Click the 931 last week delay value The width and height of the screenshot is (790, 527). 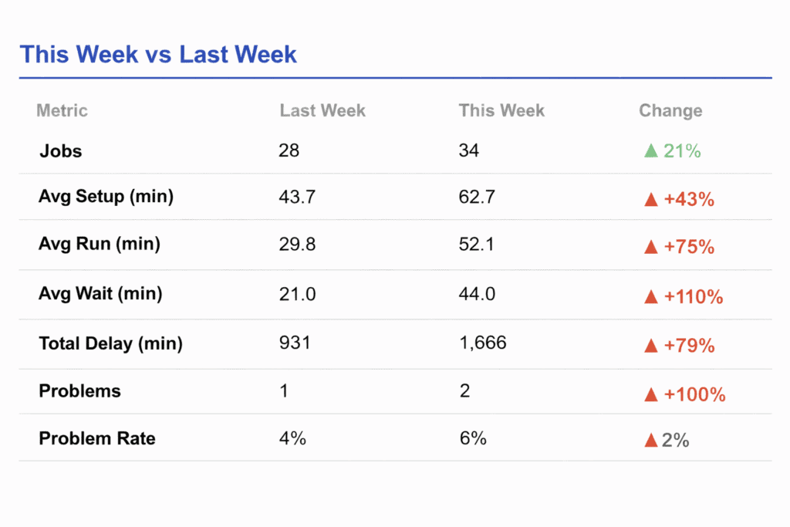coord(295,343)
